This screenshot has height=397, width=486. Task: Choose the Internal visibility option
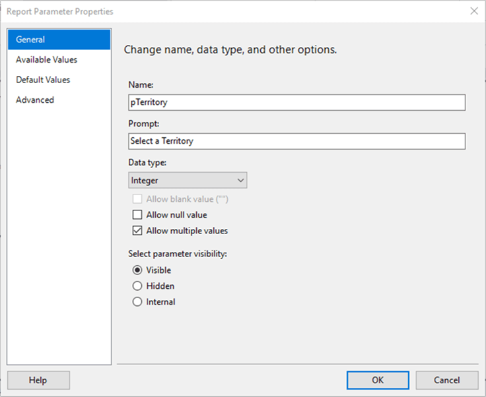(x=137, y=302)
